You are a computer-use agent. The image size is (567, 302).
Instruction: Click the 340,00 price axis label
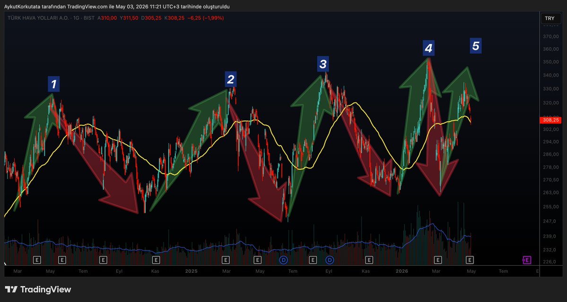click(x=551, y=75)
